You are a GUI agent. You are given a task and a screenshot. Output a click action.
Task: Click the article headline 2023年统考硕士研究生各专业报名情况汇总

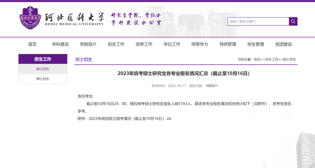[184, 73]
